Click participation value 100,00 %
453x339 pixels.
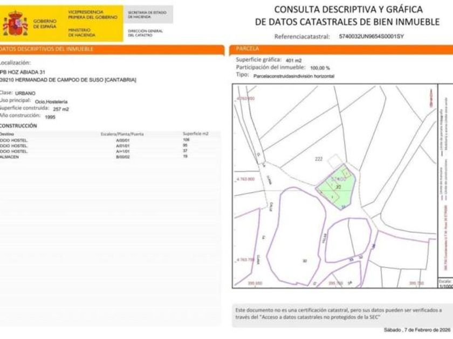(x=320, y=68)
